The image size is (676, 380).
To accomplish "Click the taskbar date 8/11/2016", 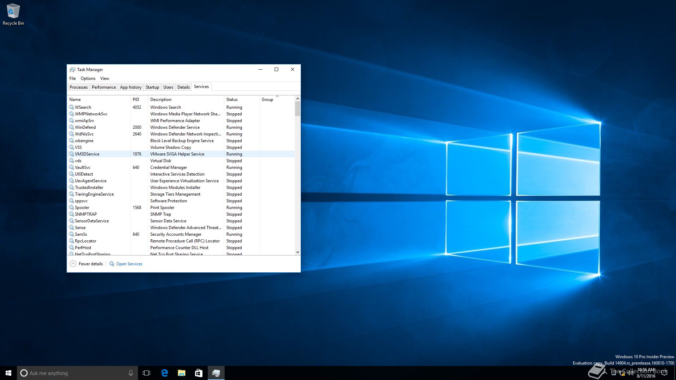I will coord(646,376).
